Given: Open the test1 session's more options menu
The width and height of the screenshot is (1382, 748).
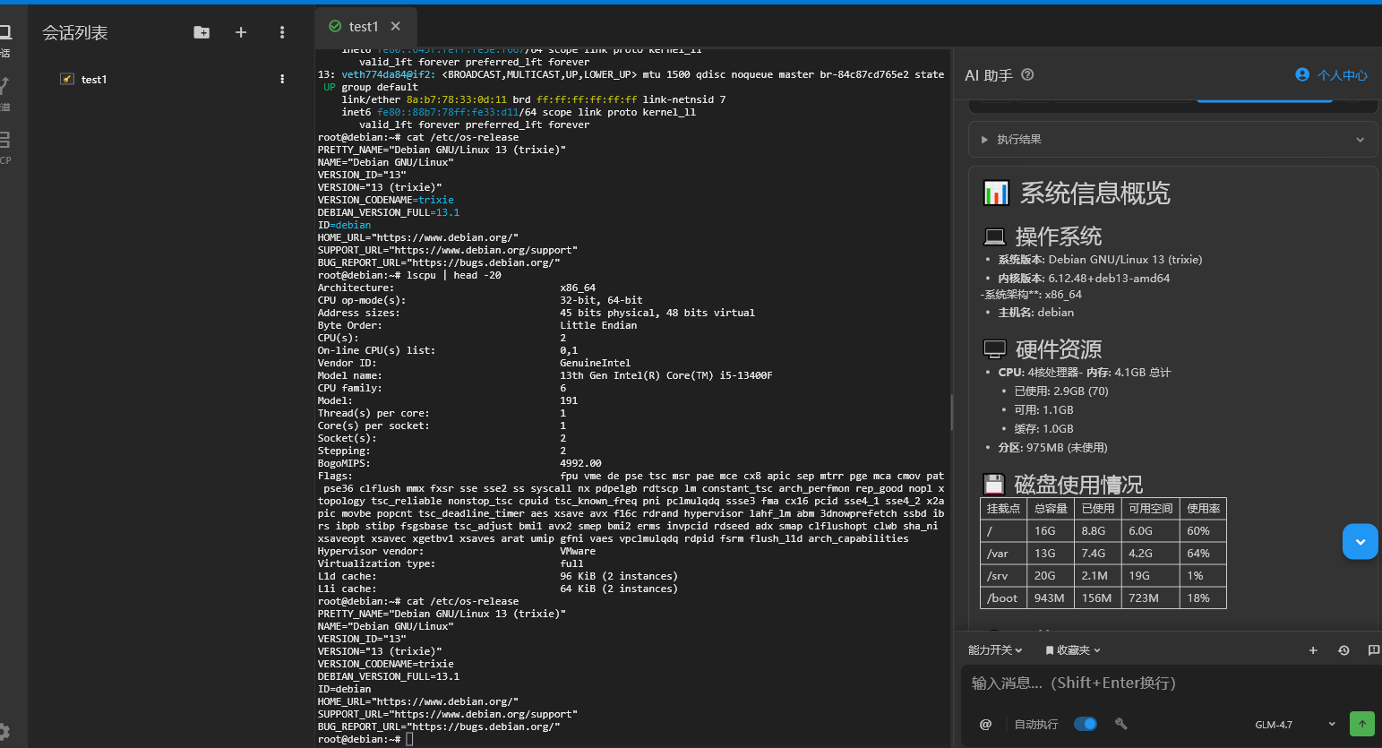Looking at the screenshot, I should [x=282, y=79].
